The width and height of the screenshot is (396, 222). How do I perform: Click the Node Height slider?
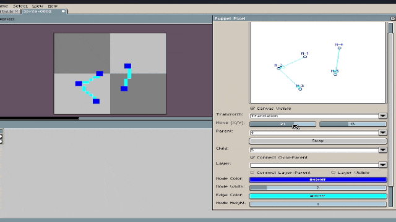click(x=318, y=204)
